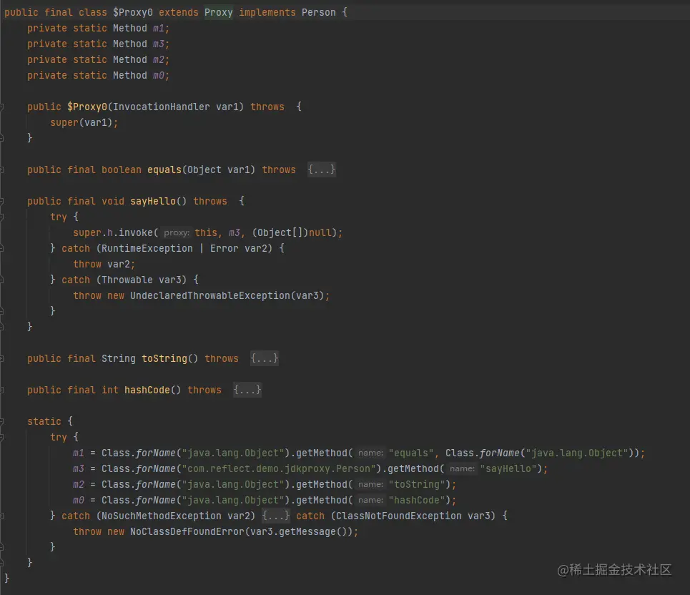Expand the folded toString method body
Viewport: 690px width, 595px height.
[265, 358]
